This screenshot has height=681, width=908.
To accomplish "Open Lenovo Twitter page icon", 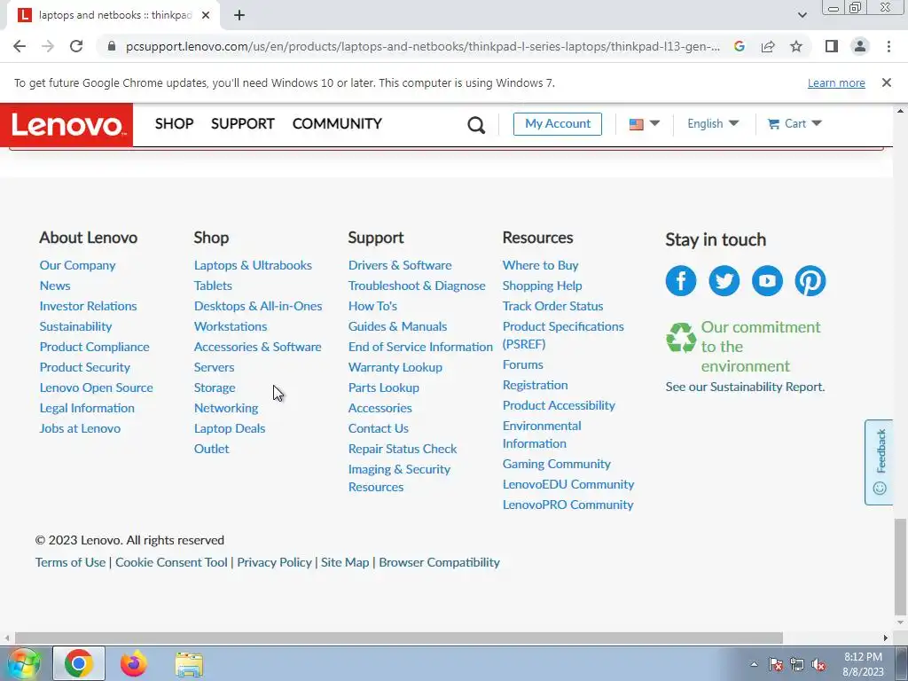I will (x=724, y=281).
